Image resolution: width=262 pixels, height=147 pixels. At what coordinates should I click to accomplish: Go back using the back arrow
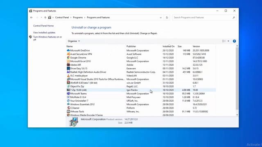point(32,18)
